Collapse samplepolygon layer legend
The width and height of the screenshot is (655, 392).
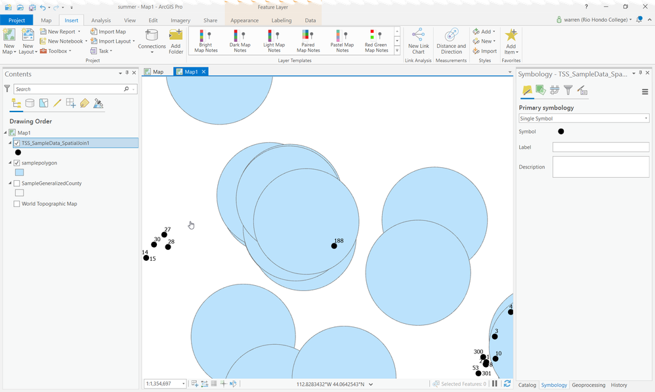click(x=10, y=163)
